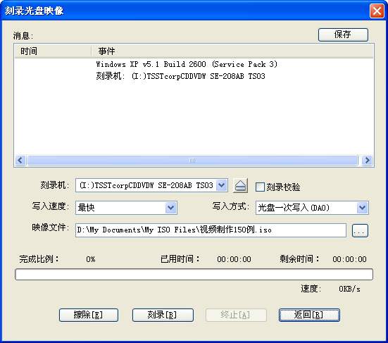Expand the 写入速度 dropdown
This screenshot has width=388, height=343.
170,207
